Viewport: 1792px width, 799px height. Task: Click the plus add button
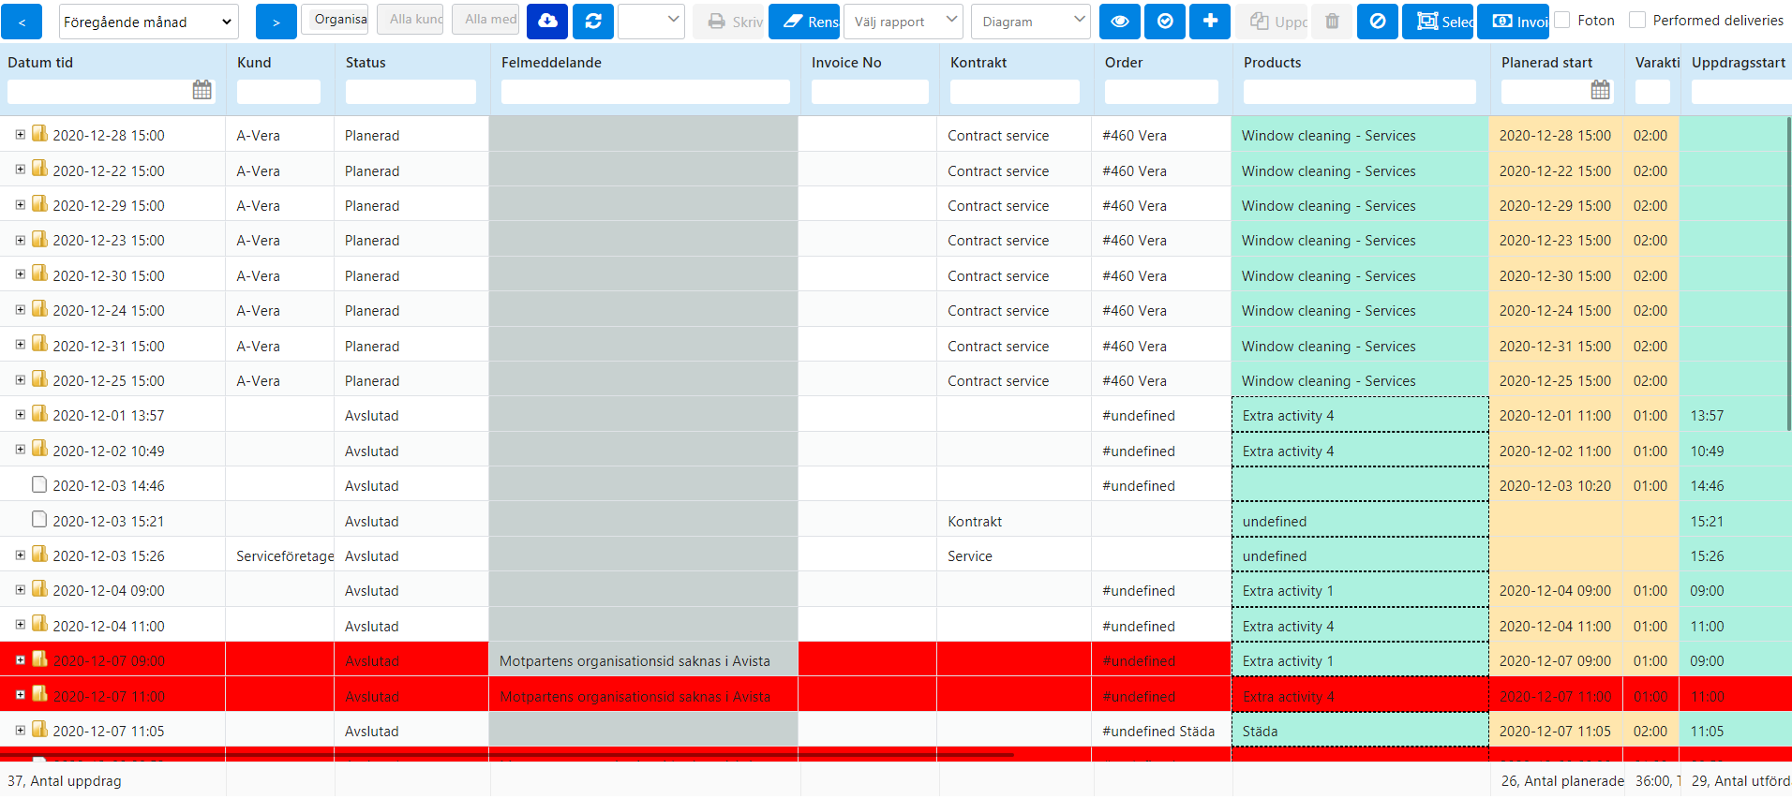tap(1210, 21)
